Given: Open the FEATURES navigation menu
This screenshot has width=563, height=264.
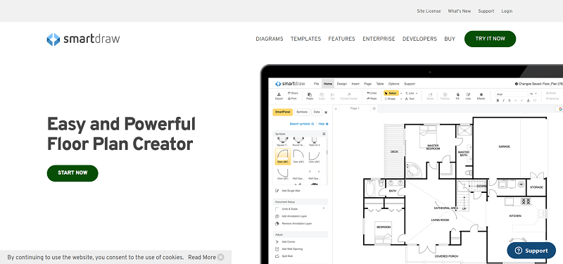Looking at the screenshot, I should tap(341, 39).
